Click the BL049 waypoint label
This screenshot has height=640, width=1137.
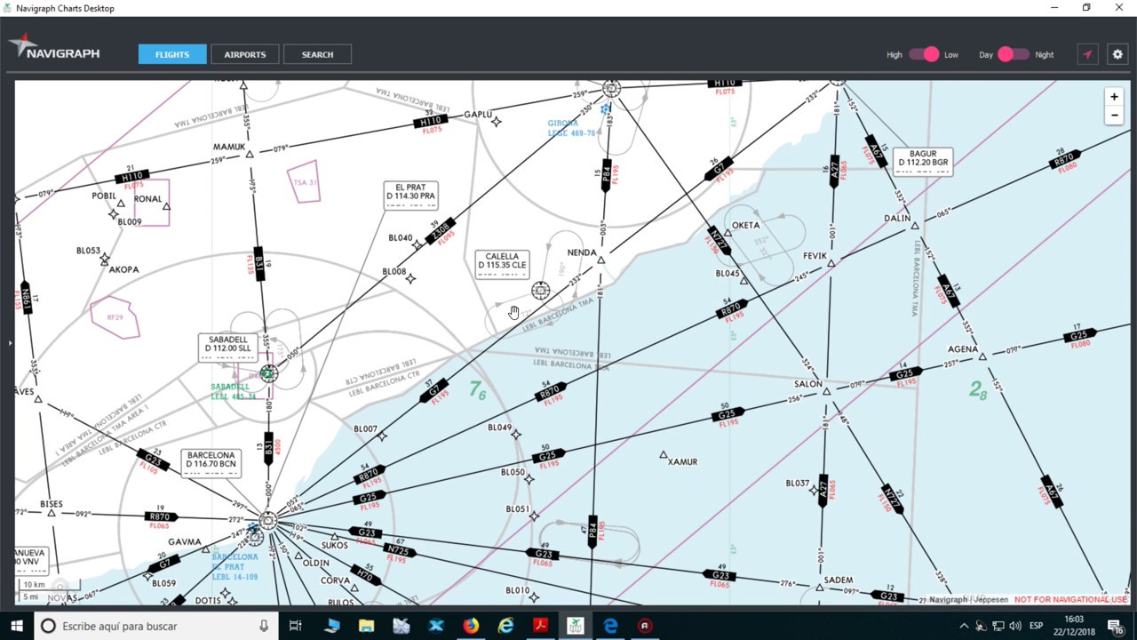pos(500,428)
